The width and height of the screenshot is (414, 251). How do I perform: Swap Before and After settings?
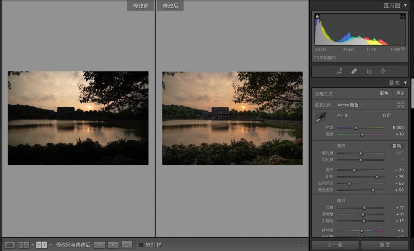[x=127, y=245]
